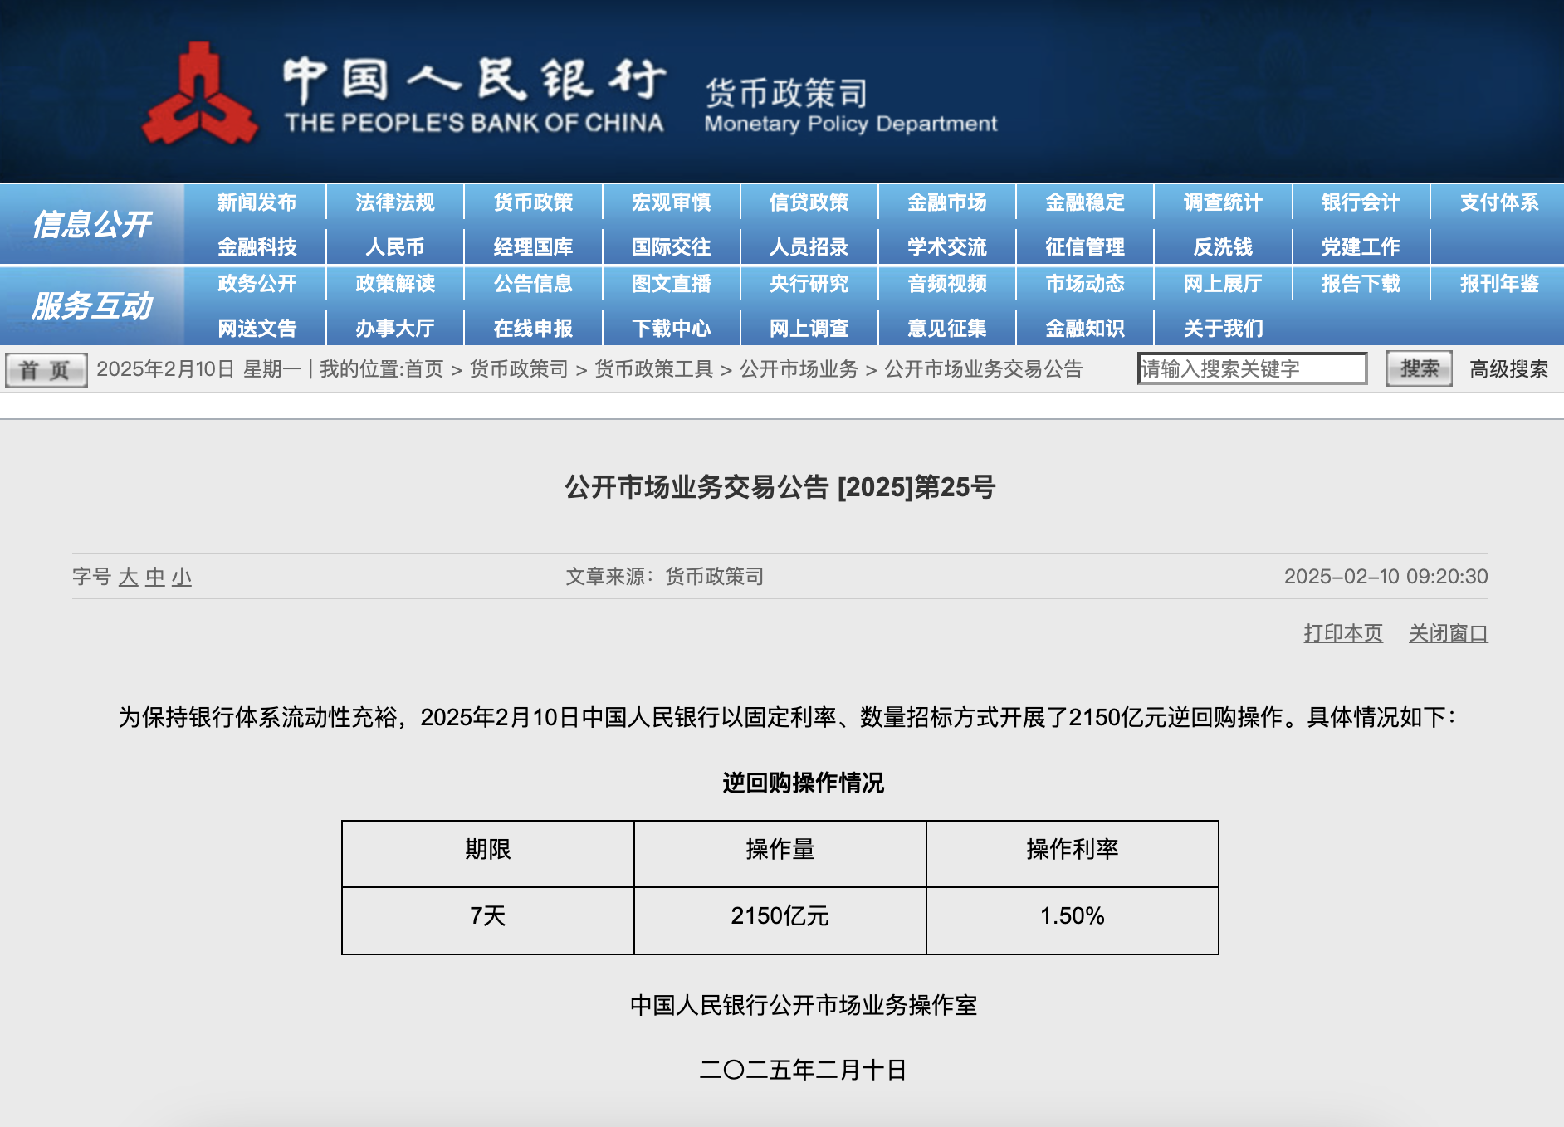This screenshot has width=1564, height=1127.
Task: Select 金融市场 in navigation bar
Action: [x=946, y=202]
